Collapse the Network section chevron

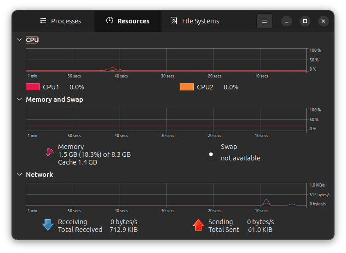click(x=19, y=175)
